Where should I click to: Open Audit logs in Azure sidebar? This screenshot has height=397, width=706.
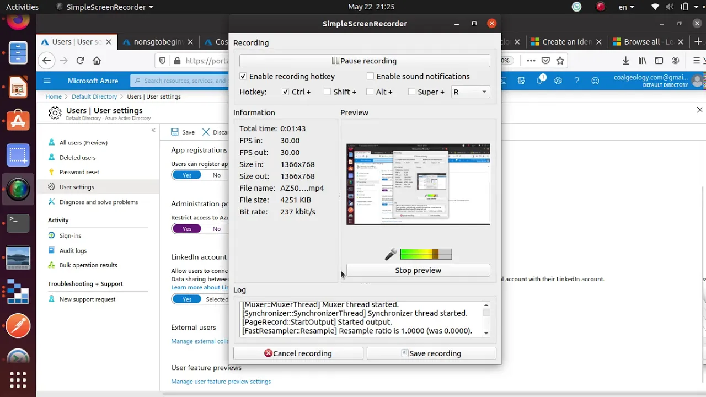[x=73, y=250]
